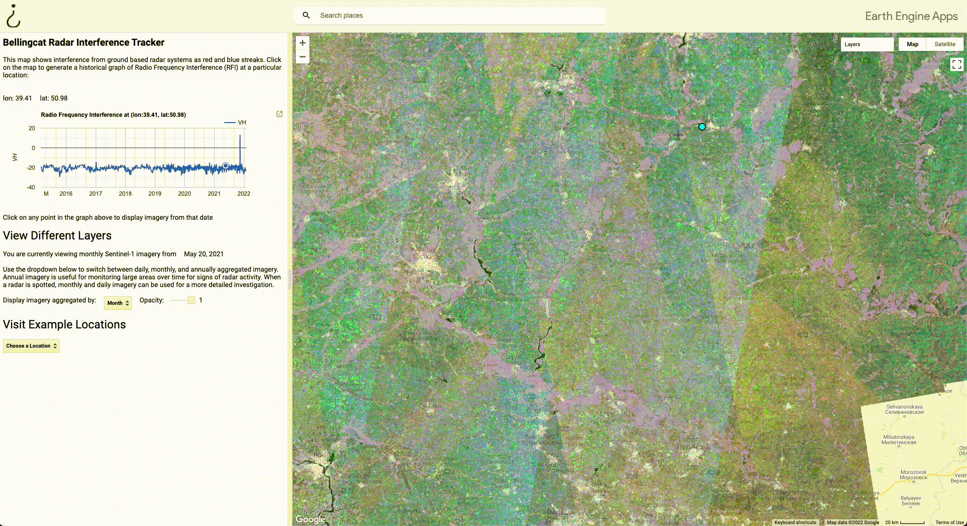This screenshot has width=967, height=526.
Task: Open chart in new tab icon
Action: (x=280, y=114)
